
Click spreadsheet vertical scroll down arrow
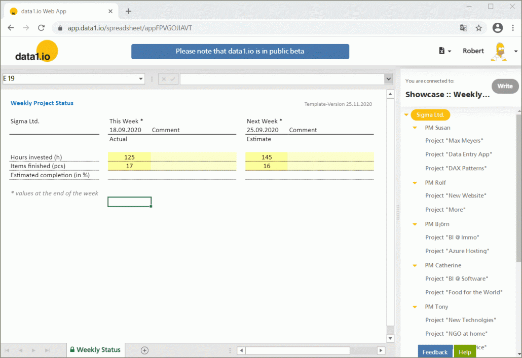coord(390,338)
